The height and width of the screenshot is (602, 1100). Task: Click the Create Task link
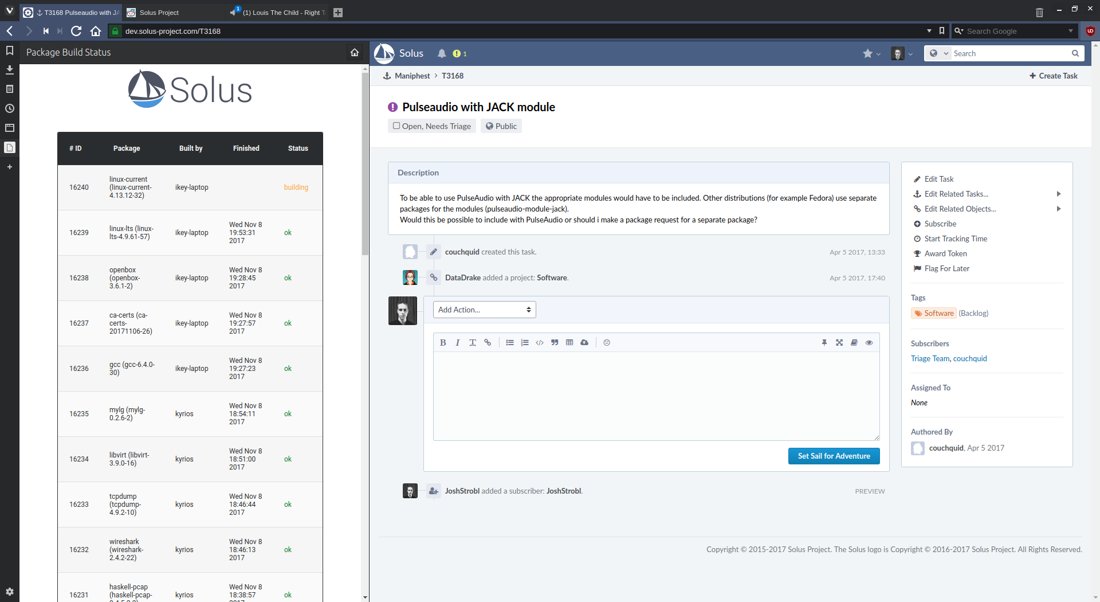pos(1053,76)
